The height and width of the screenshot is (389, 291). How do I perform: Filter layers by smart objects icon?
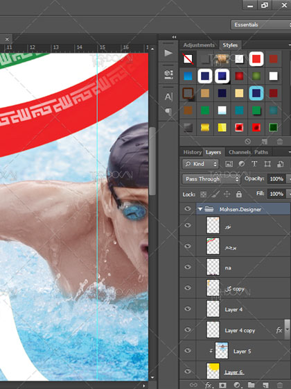click(x=280, y=164)
